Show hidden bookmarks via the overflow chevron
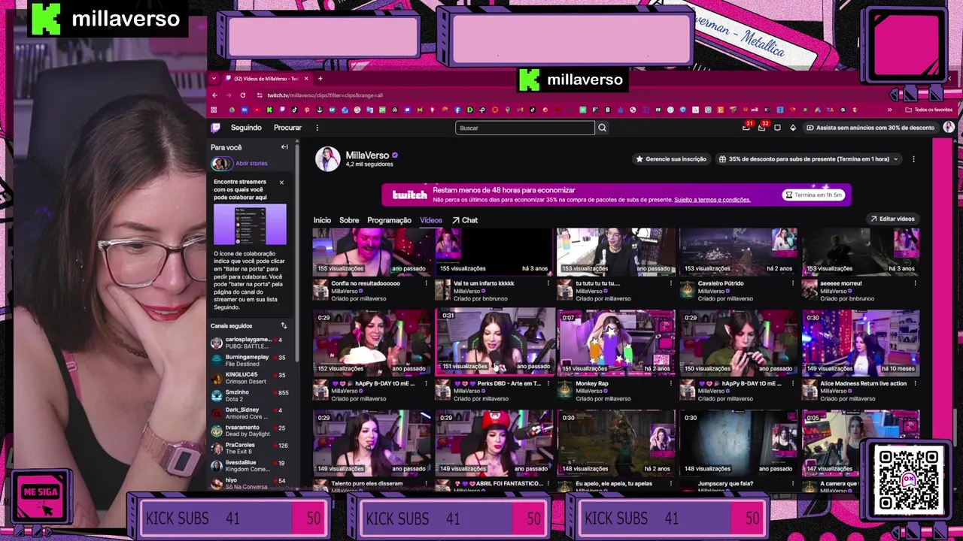Screen dimensions: 963x541 pos(889,110)
